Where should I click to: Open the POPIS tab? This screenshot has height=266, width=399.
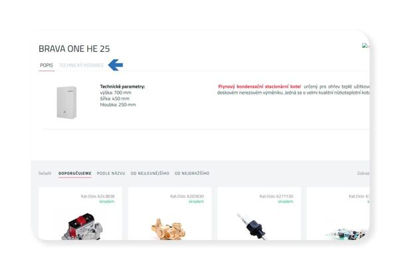click(47, 65)
